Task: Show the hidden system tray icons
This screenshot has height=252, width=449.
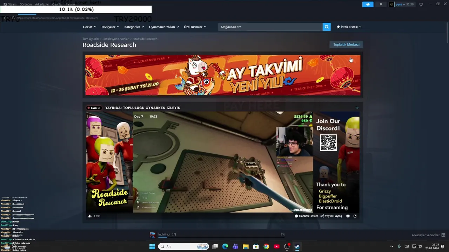Action: pyautogui.click(x=391, y=246)
